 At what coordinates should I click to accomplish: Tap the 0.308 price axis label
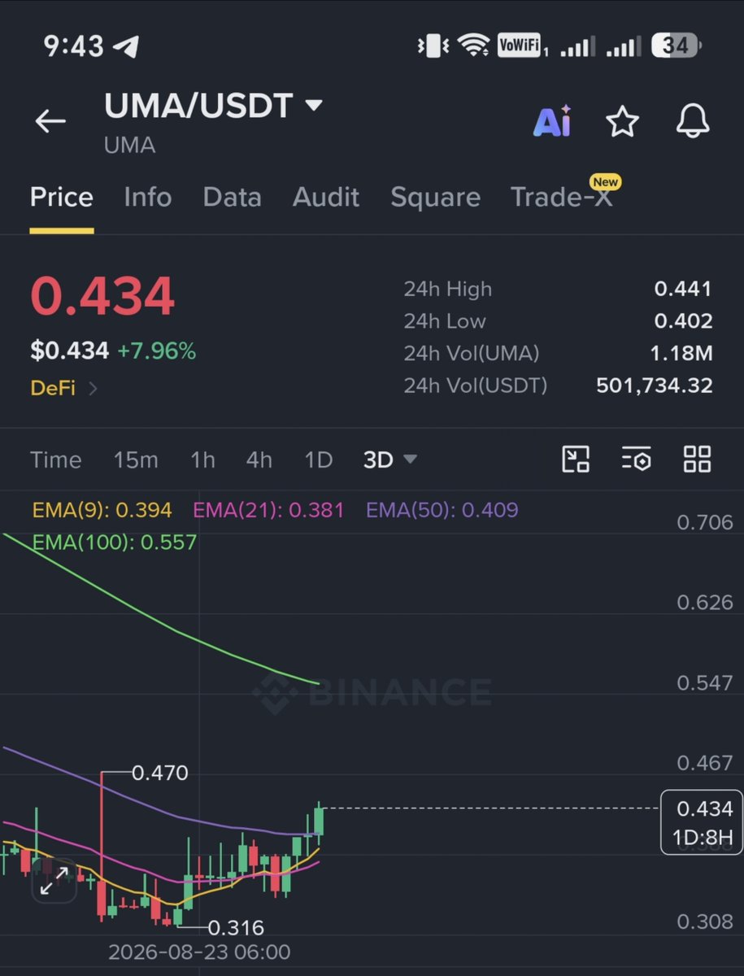click(x=705, y=922)
